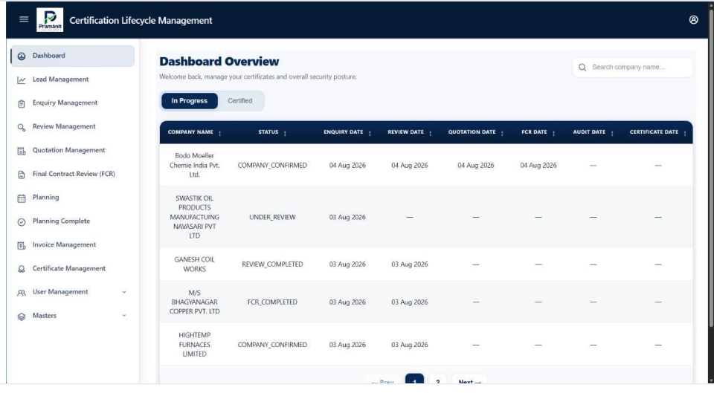Sort by FCR Date arrow

553,133
